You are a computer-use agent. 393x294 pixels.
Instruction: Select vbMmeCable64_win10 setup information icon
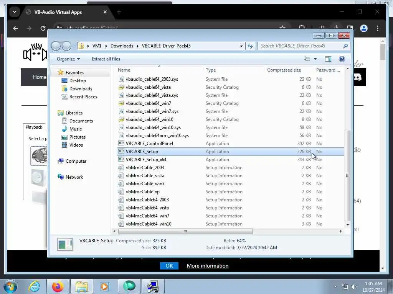[x=121, y=224]
